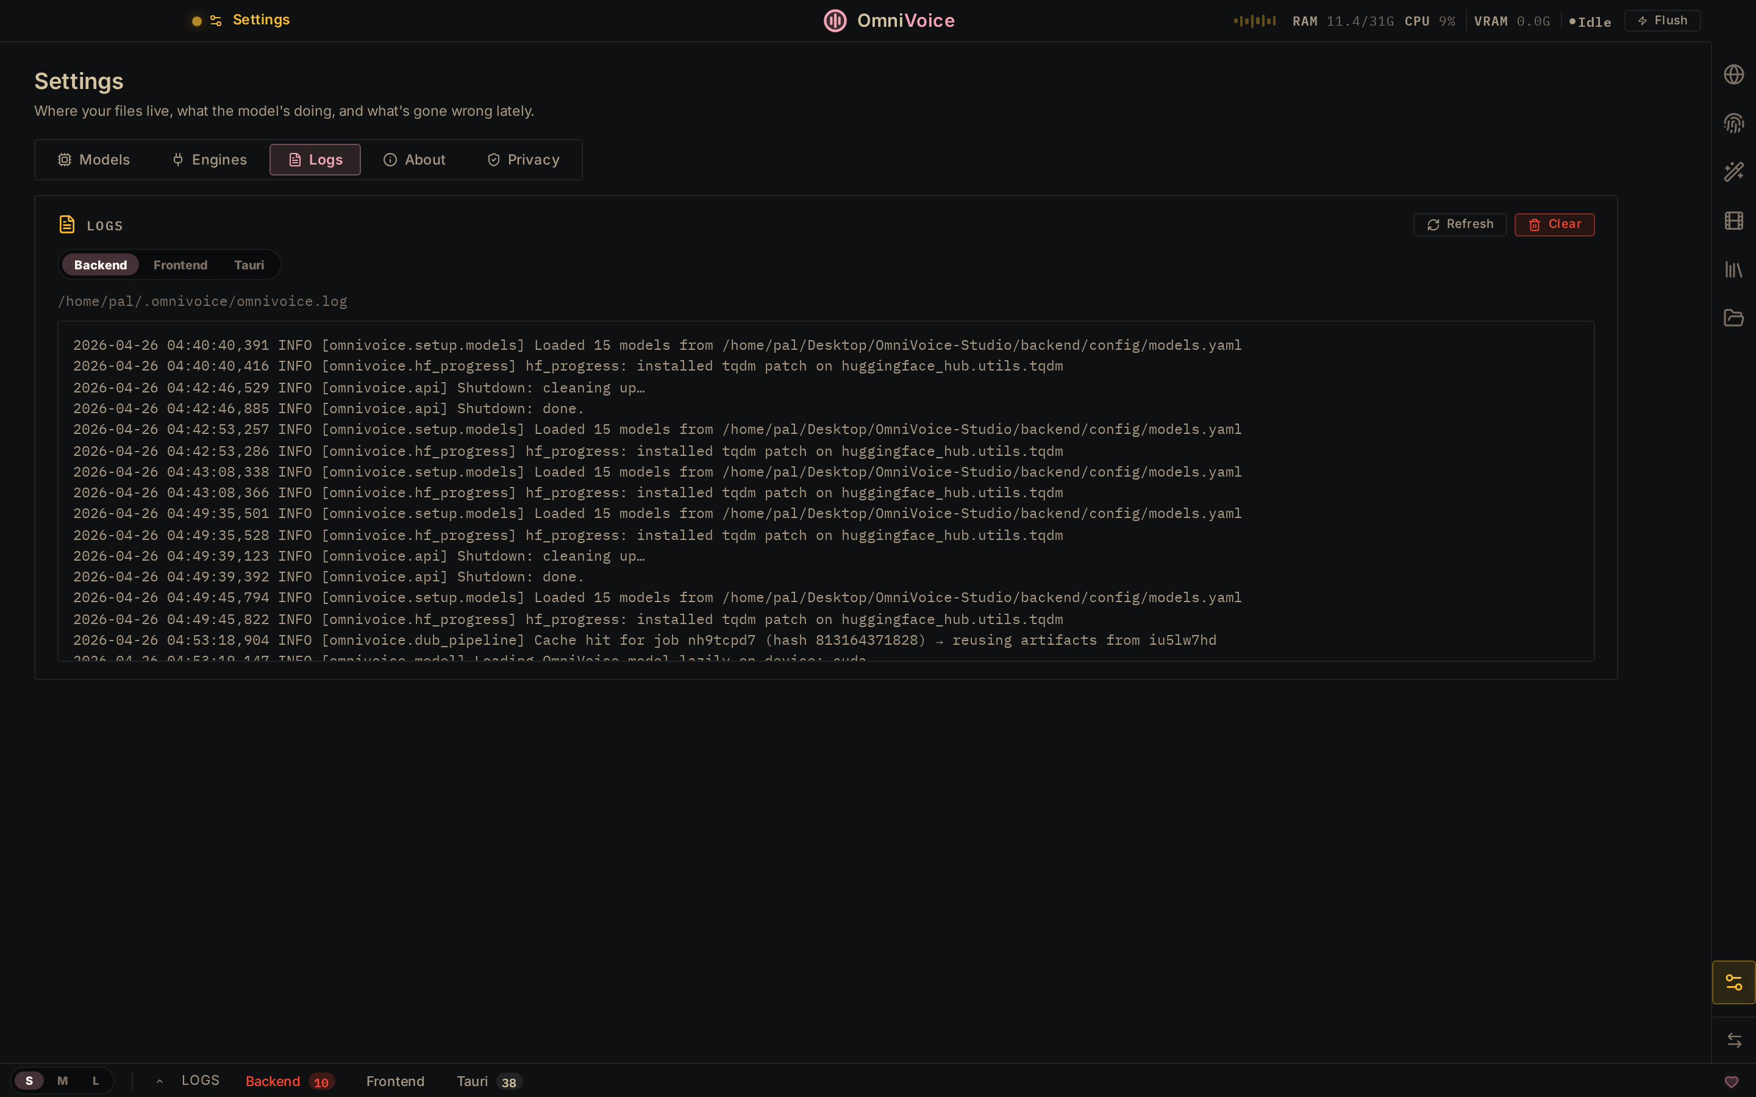Select the Tauri log source
Viewport: 1756px width, 1097px height.
(249, 264)
